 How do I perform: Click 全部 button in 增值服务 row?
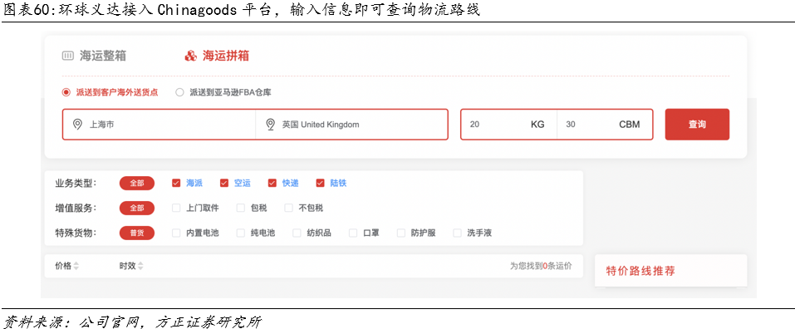pos(137,208)
